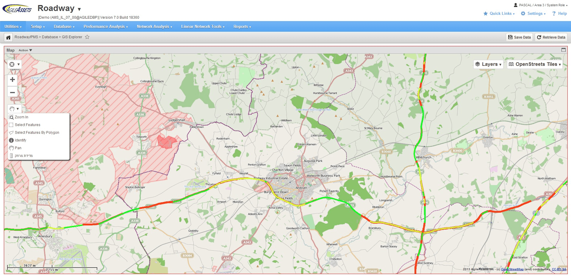Open the Map Action dropdown

25,50
